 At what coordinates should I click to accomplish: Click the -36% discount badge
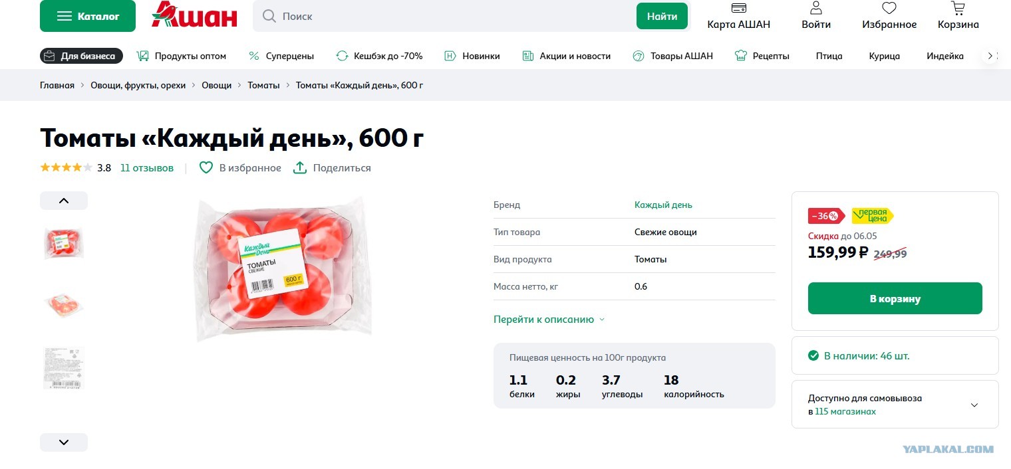pos(825,216)
